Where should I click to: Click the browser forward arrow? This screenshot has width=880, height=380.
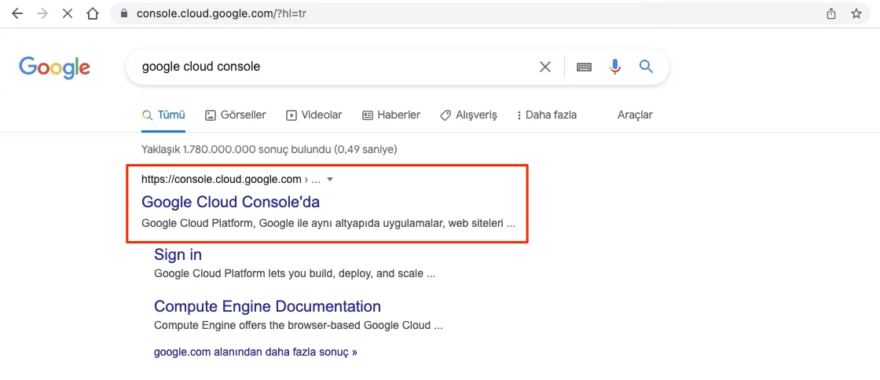(x=42, y=13)
